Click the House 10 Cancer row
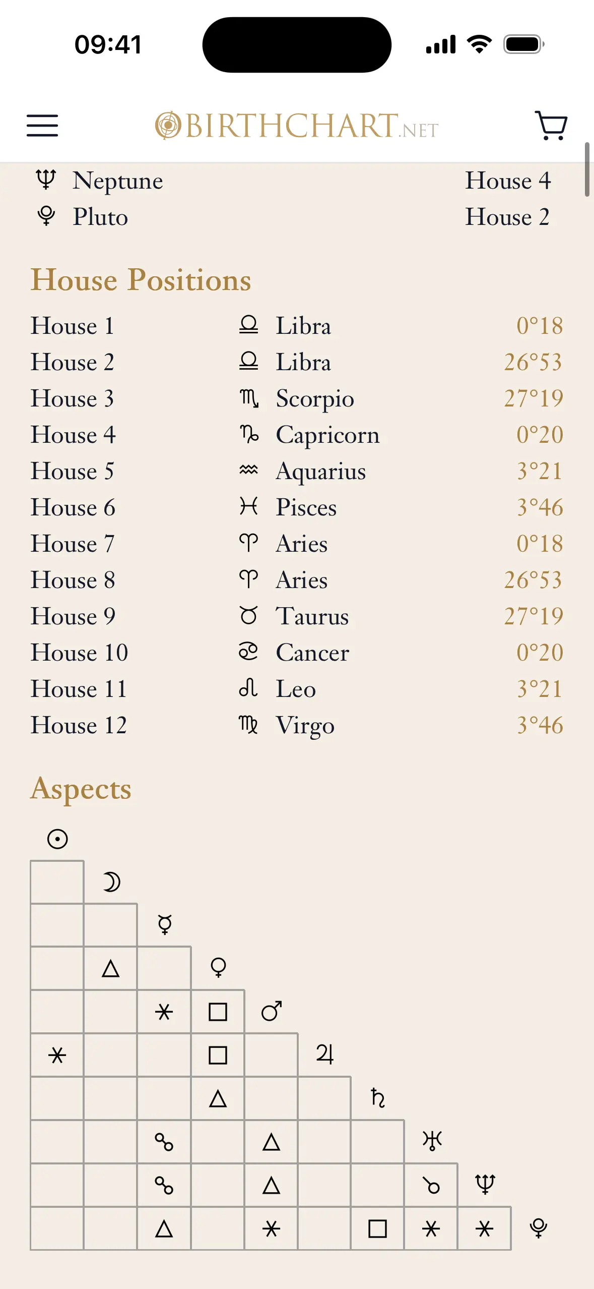Screen dimensions: 594x1289 click(x=297, y=652)
